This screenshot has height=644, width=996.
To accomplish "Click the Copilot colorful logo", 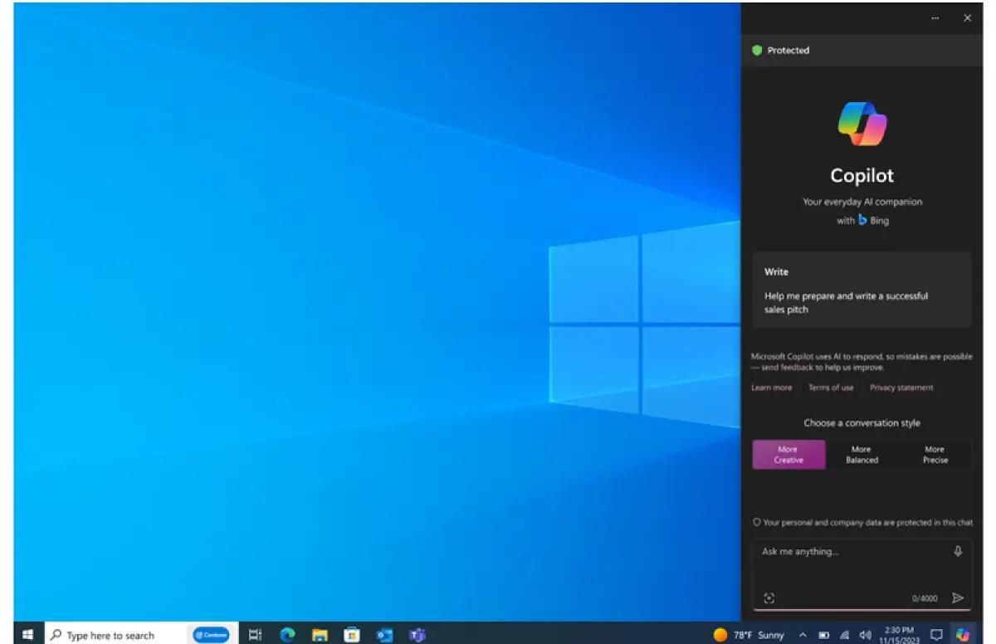I will 862,125.
